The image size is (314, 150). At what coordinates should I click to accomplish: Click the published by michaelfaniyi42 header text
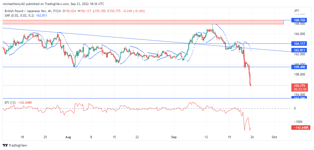(x=53, y=4)
